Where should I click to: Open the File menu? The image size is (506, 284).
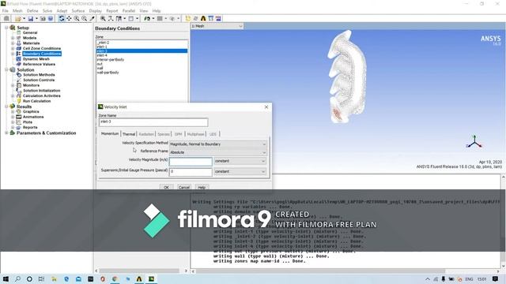pyautogui.click(x=6, y=10)
